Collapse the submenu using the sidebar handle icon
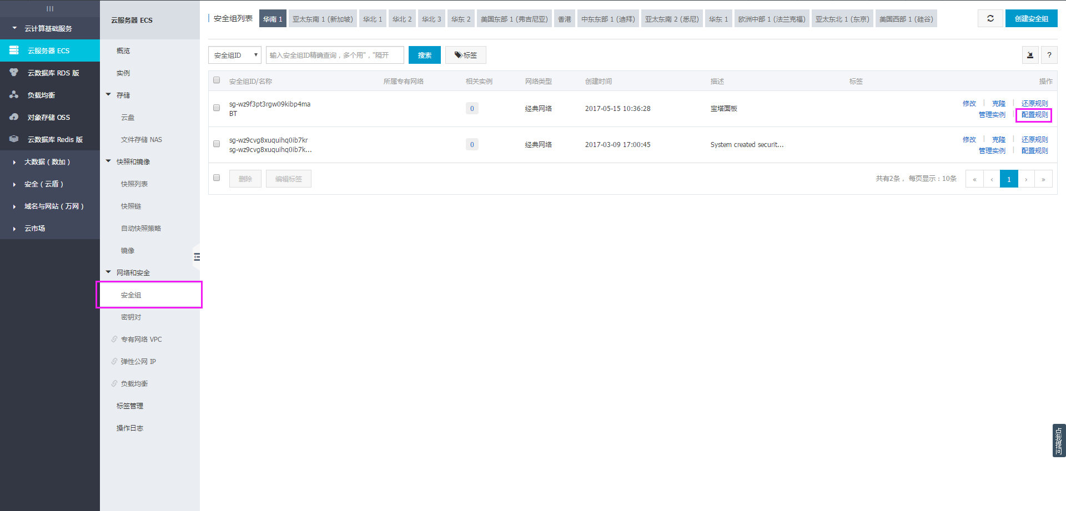The image size is (1066, 511). point(197,257)
